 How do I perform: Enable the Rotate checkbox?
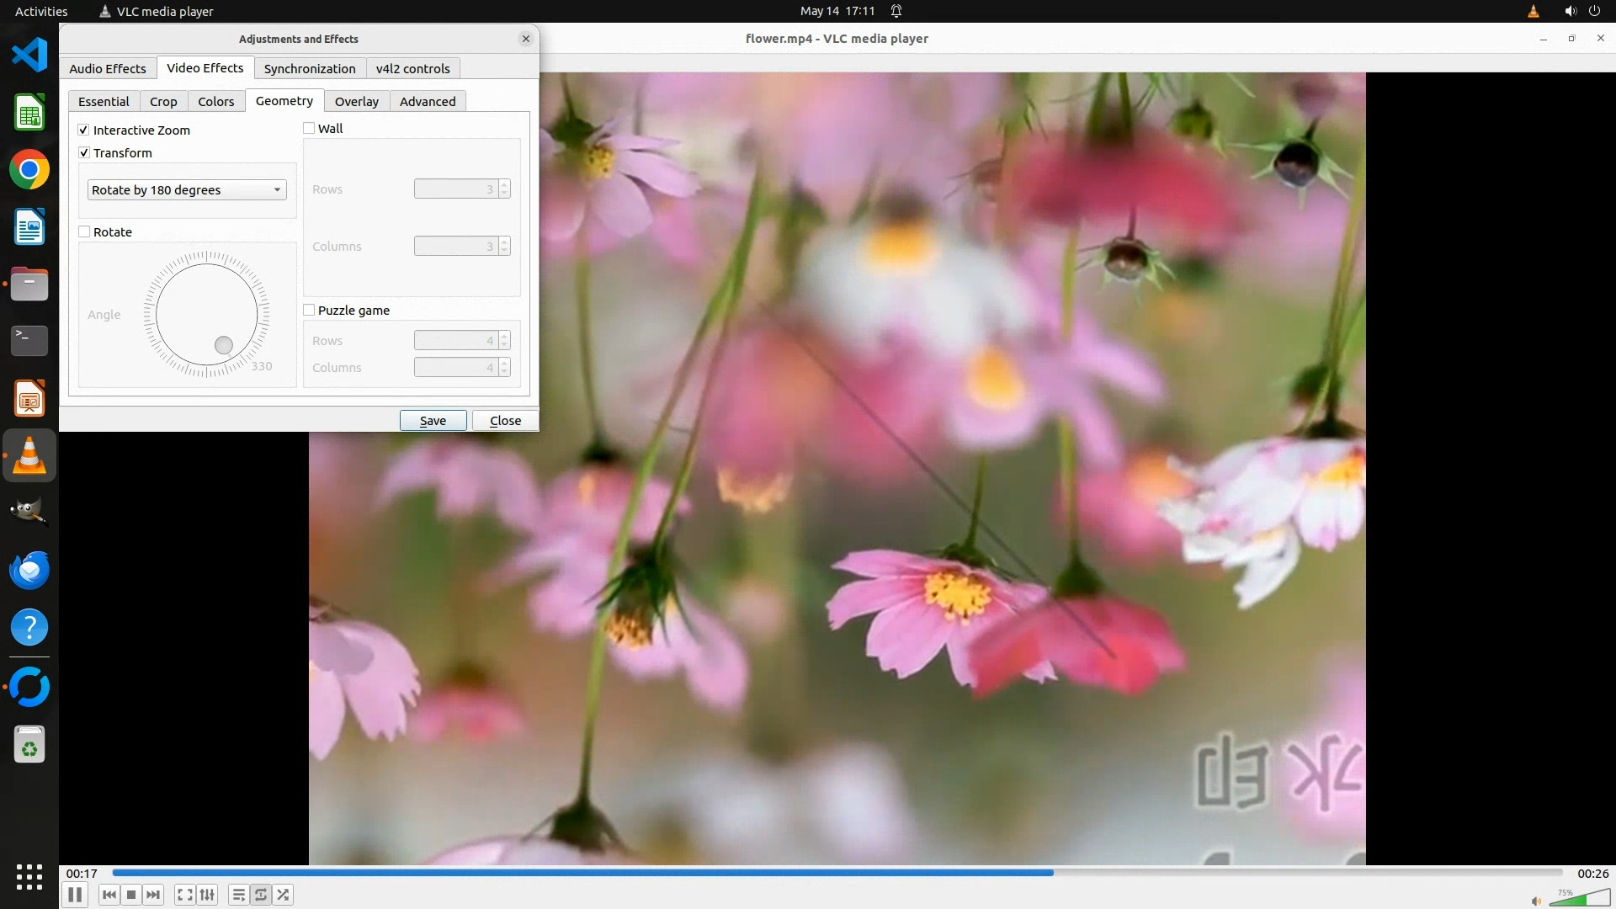(x=84, y=231)
